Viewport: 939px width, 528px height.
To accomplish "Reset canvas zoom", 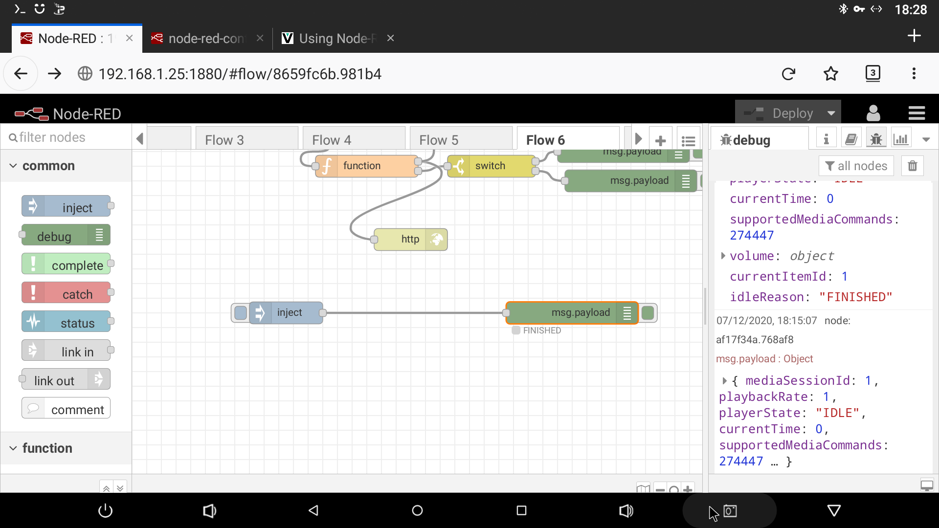I will coord(674,489).
